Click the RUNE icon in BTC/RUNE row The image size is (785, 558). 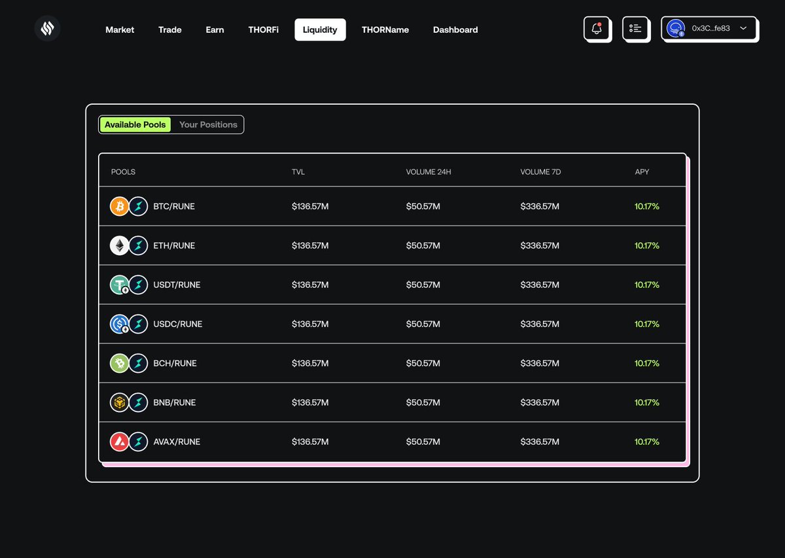coord(138,206)
